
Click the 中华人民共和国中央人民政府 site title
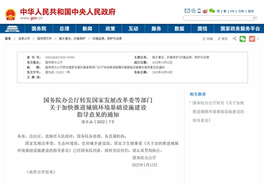pos(68,12)
